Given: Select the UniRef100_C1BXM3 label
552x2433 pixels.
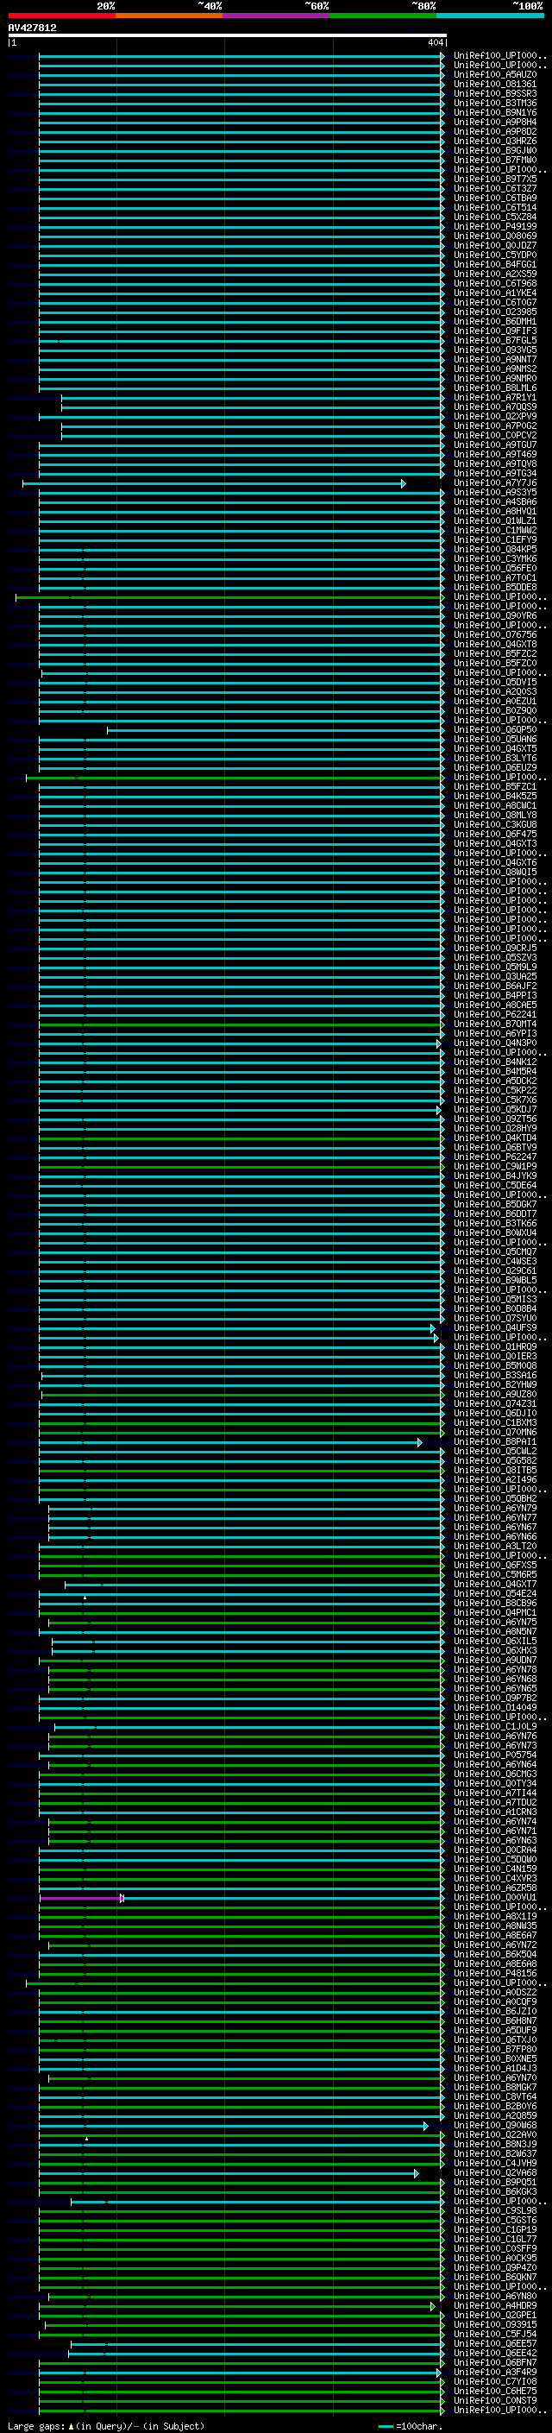Looking at the screenshot, I should coord(495,1422).
